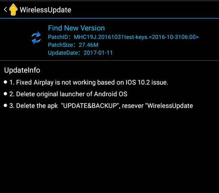Tap the Find New Version heading
This screenshot has width=219, height=193.
point(76,28)
